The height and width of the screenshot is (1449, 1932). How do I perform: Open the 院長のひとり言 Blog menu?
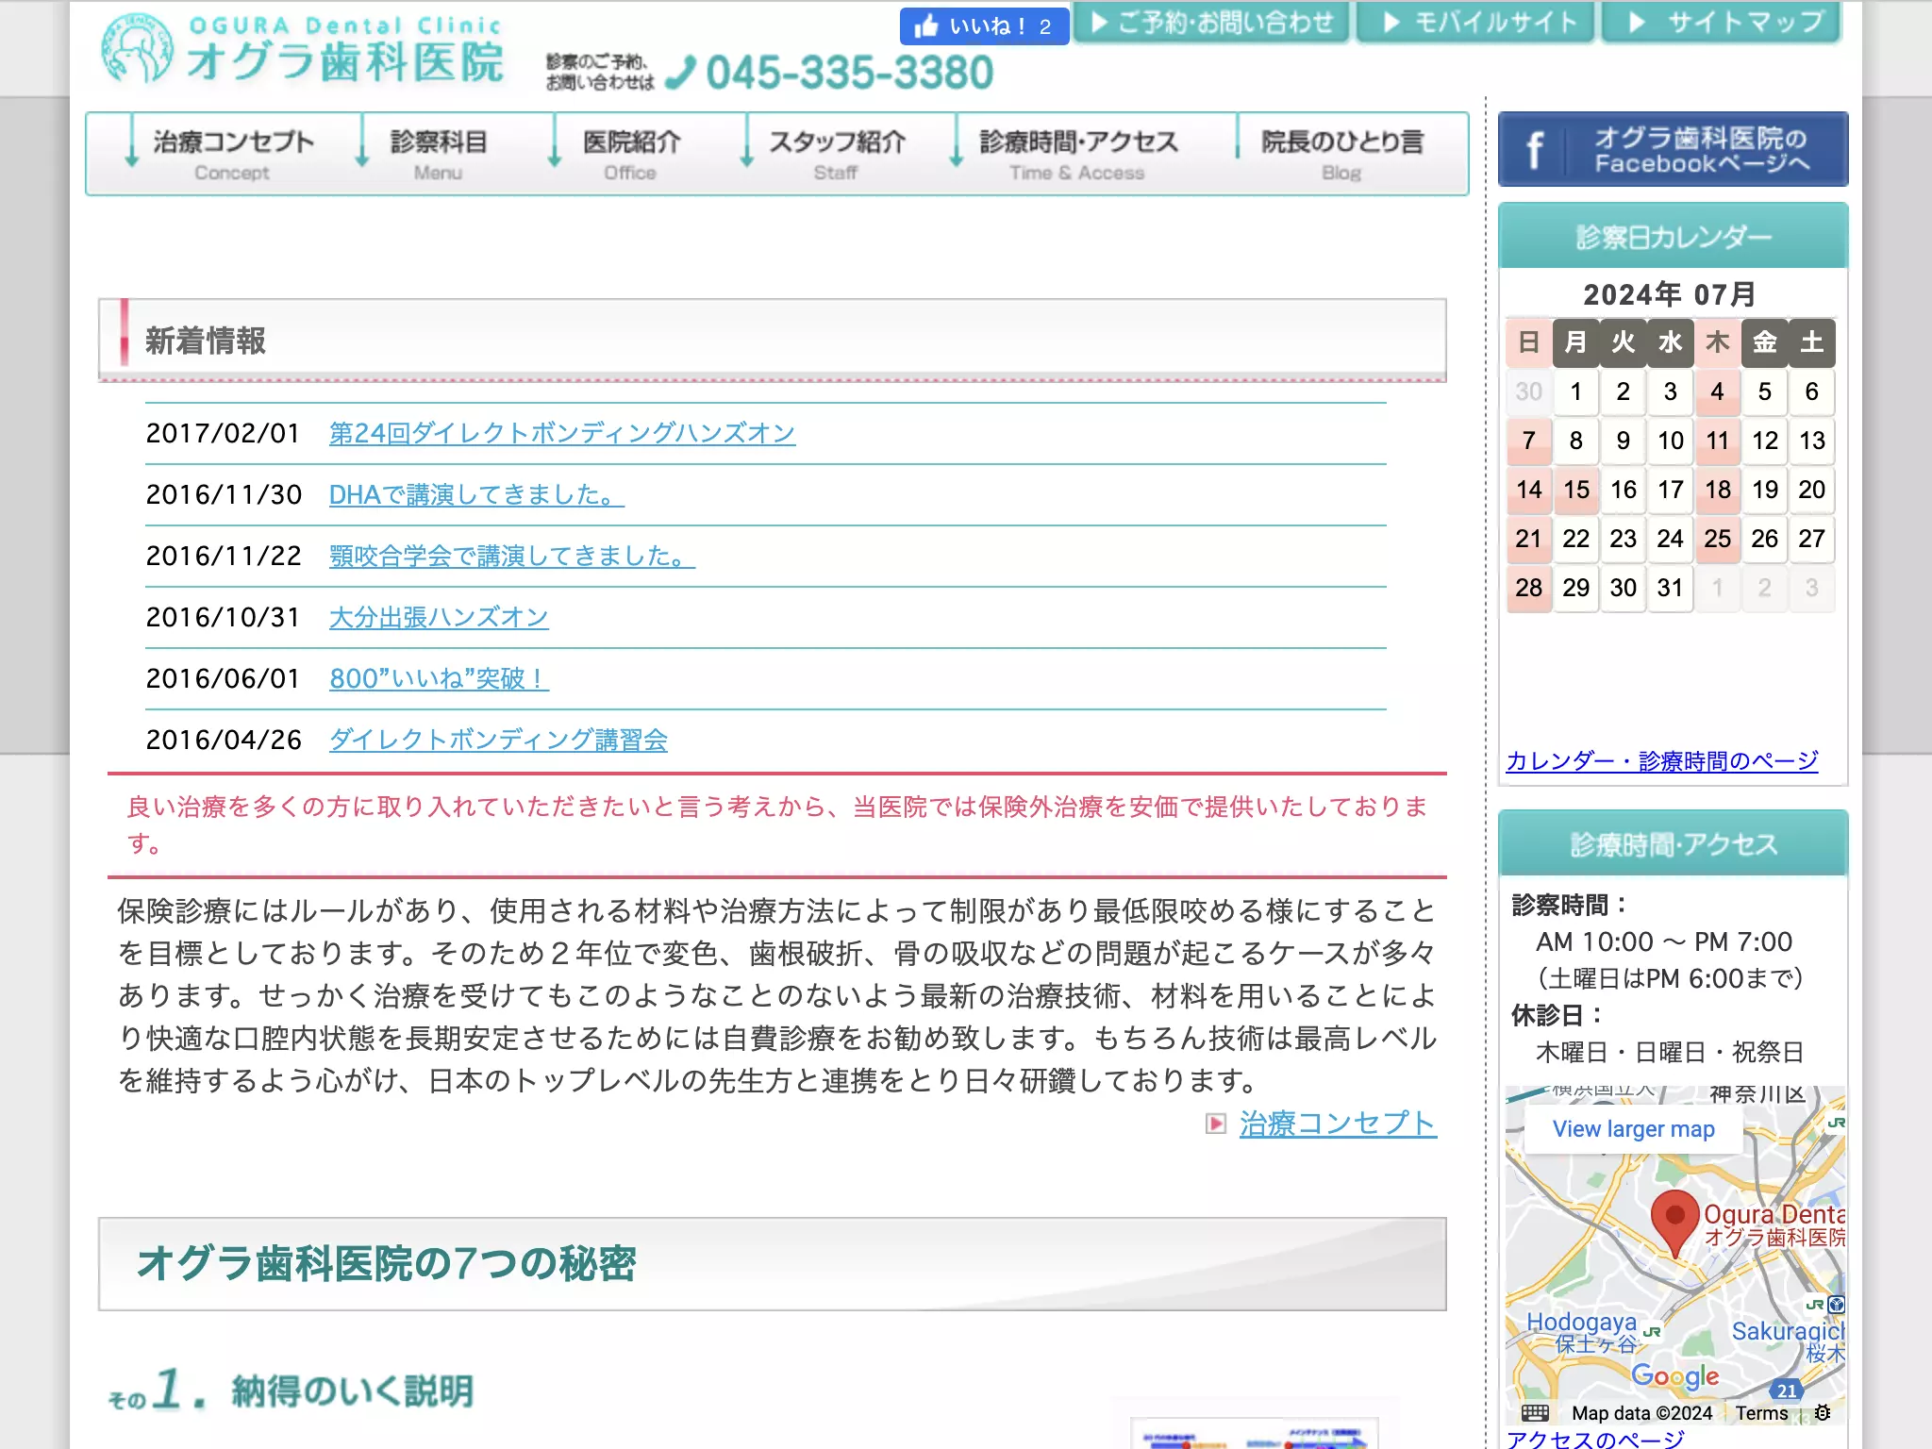1341,155
